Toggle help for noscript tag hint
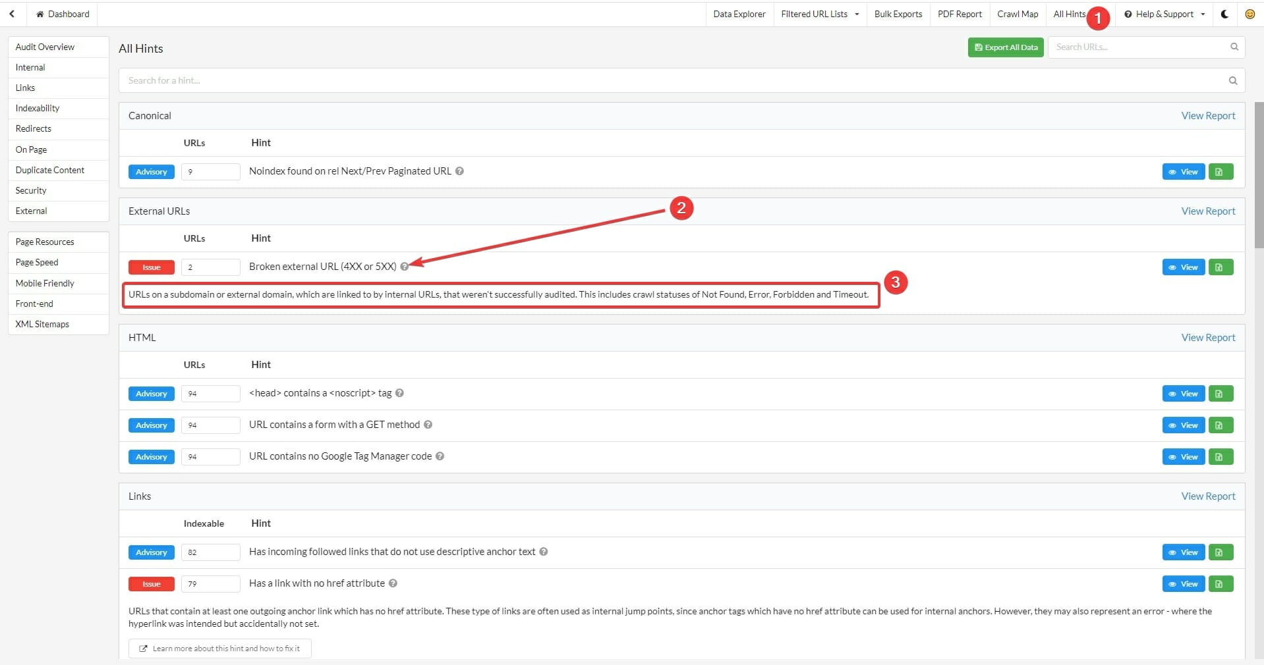 pyautogui.click(x=399, y=393)
